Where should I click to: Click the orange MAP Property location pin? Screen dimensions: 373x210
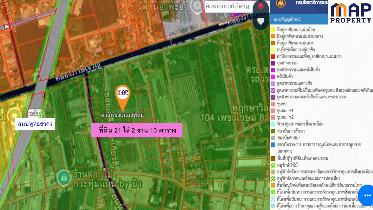click(123, 96)
